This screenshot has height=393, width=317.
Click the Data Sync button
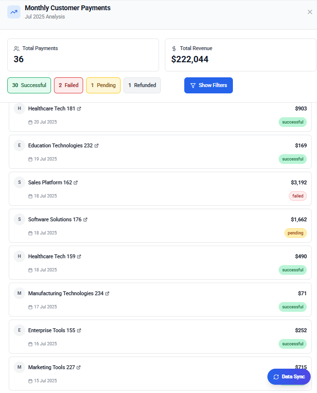[x=289, y=376]
